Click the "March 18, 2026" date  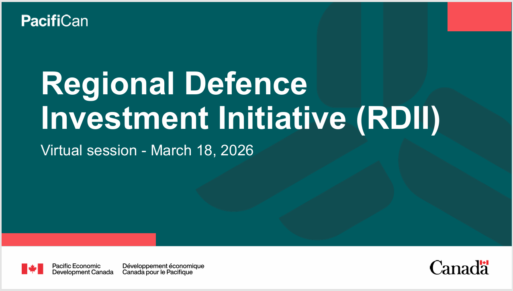(202, 151)
